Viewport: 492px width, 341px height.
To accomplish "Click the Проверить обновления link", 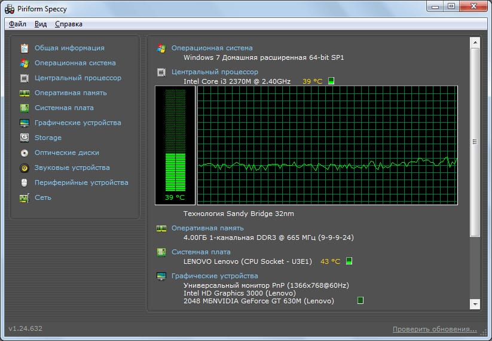I will pos(435,329).
